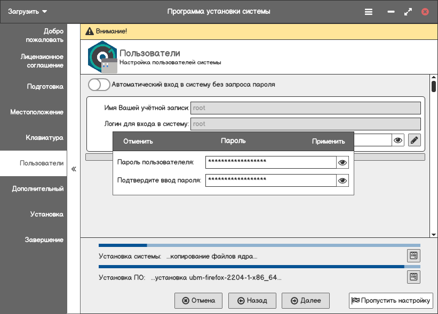Image resolution: width=438 pixels, height=314 pixels.
Task: Click the system installation progress bar
Action: 259,245
